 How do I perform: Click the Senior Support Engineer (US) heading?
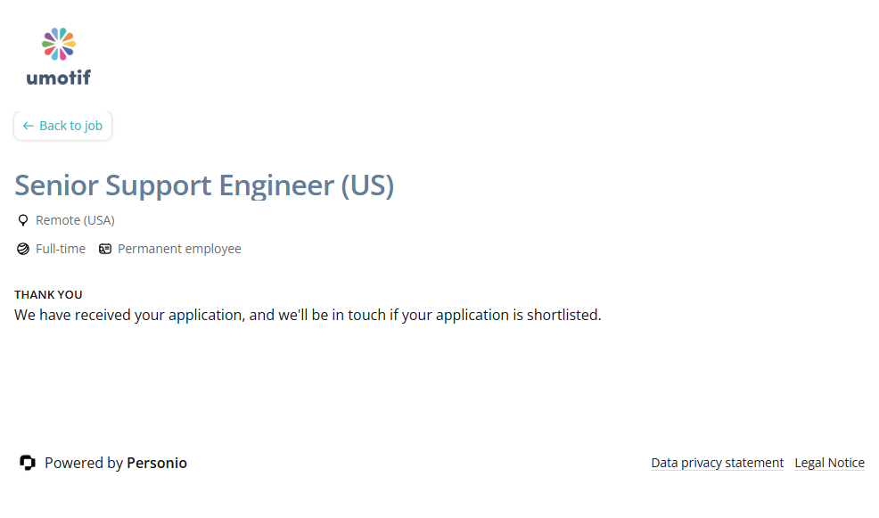point(204,185)
